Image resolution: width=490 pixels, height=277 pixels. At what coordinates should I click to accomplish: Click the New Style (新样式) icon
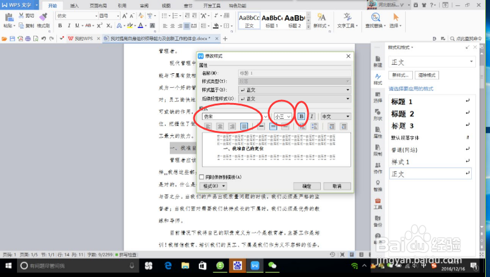pos(321,17)
